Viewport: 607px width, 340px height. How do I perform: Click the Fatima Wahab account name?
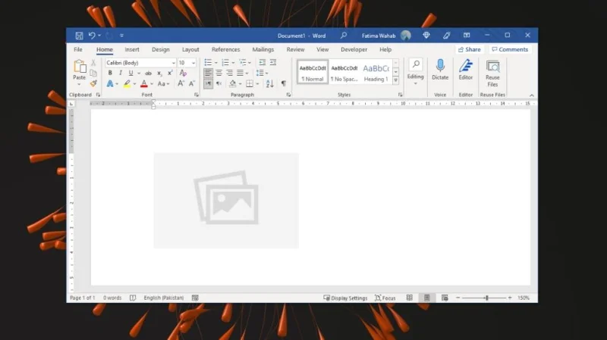point(379,36)
